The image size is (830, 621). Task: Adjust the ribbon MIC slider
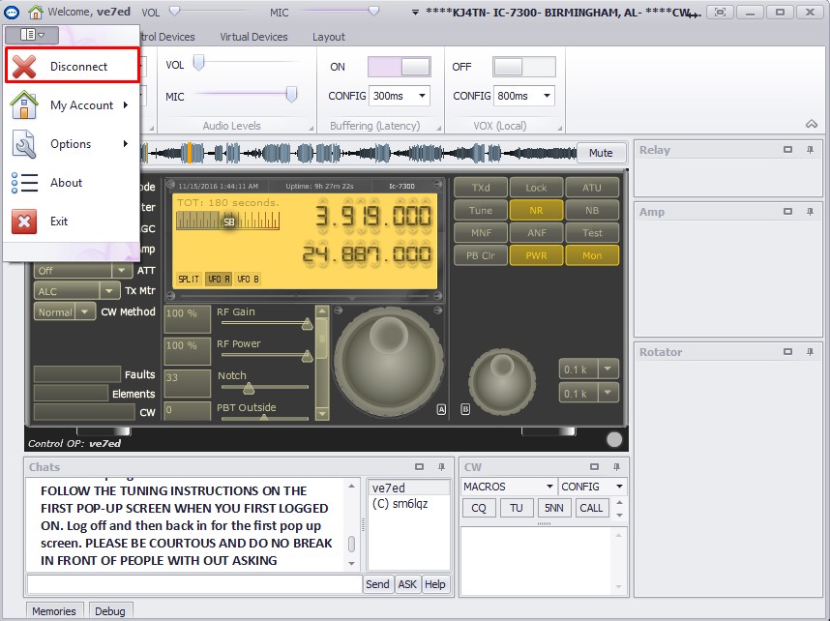tap(291, 95)
